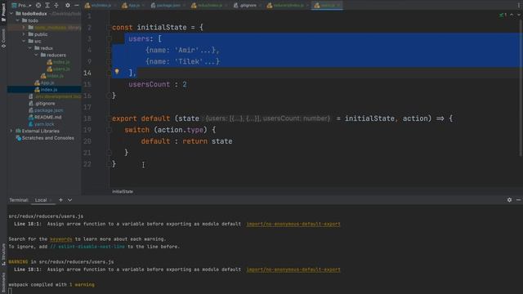The width and height of the screenshot is (523, 294).
Task: Select the Local terminal tab
Action: 41,200
